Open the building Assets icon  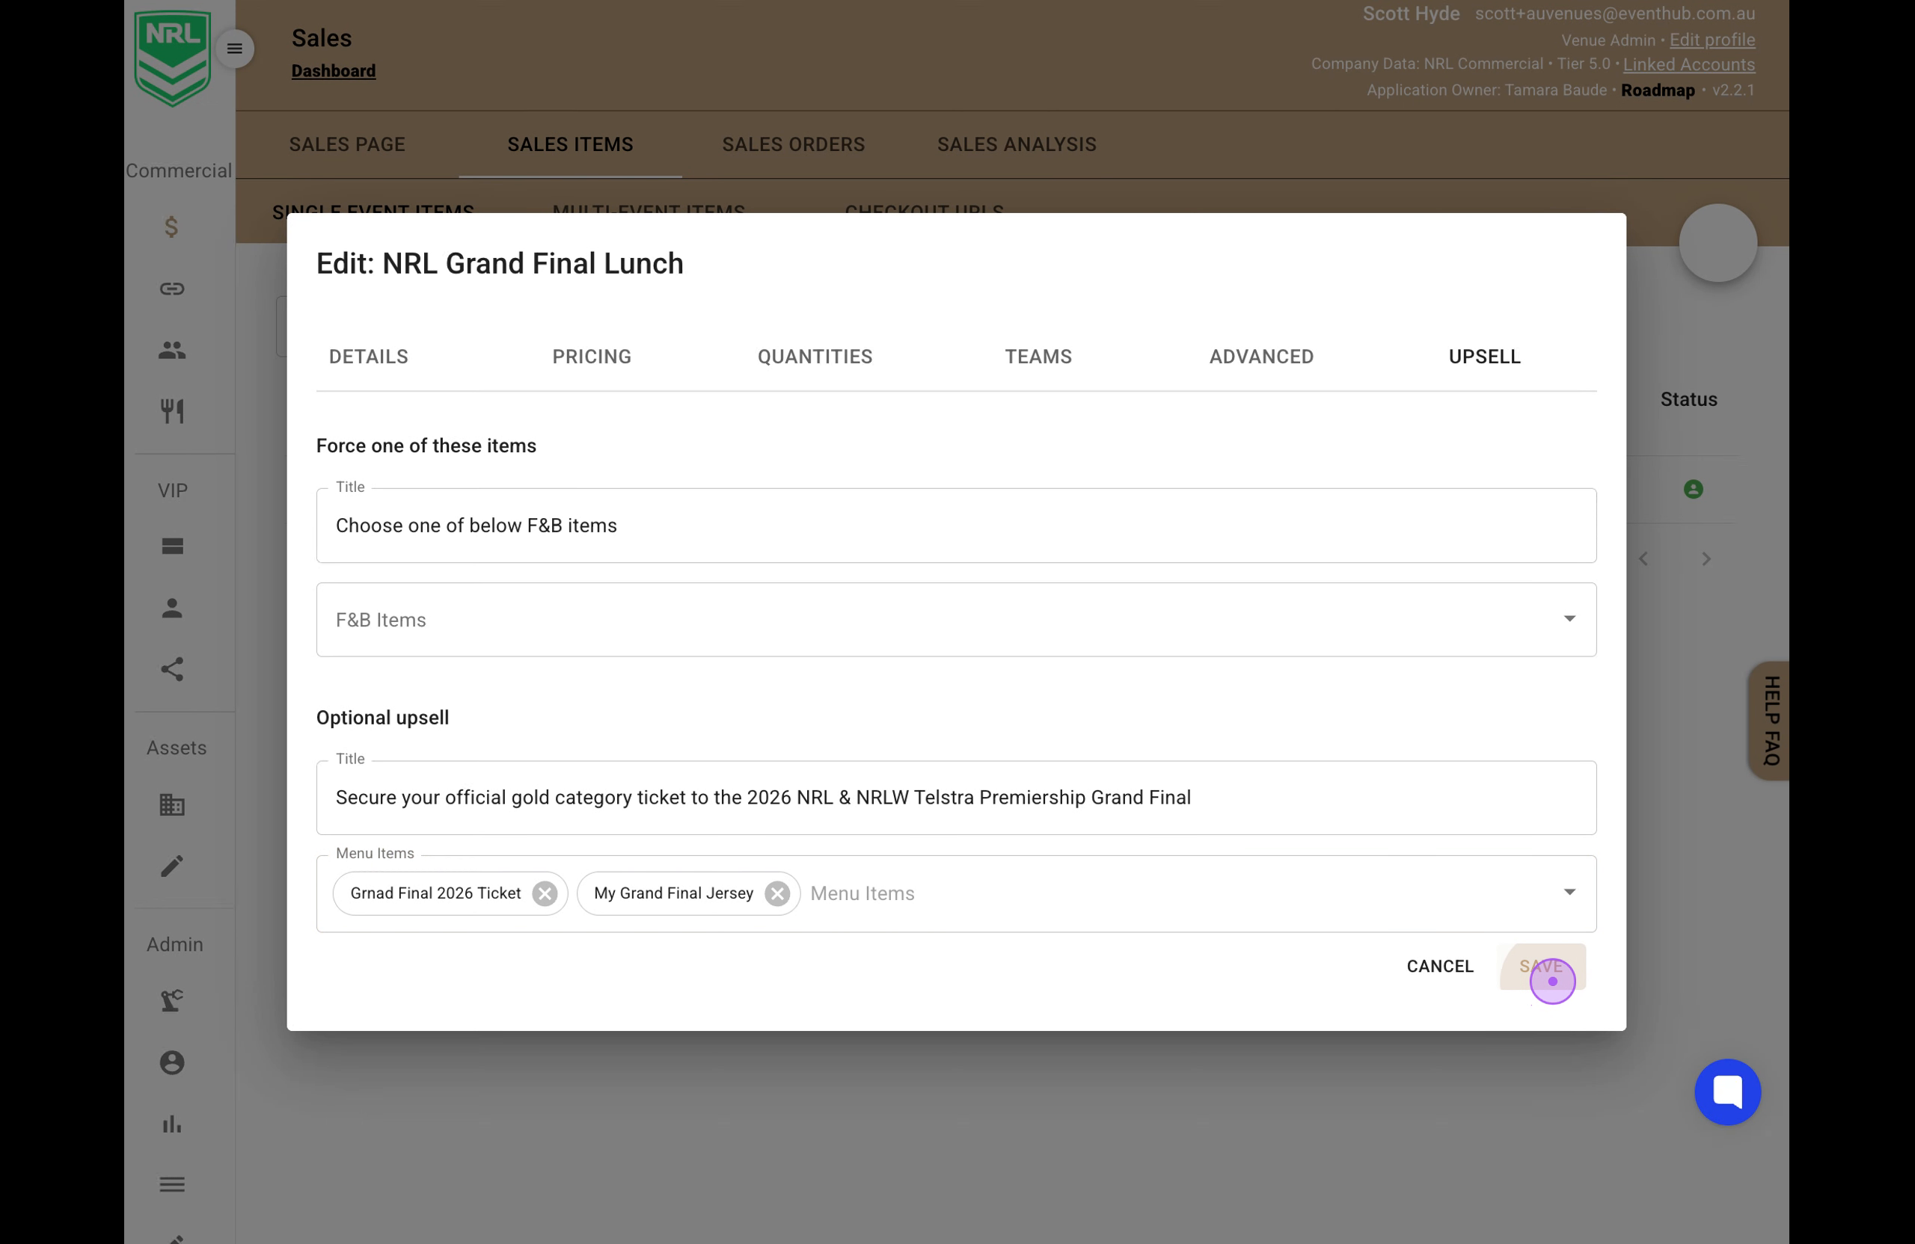click(x=172, y=804)
